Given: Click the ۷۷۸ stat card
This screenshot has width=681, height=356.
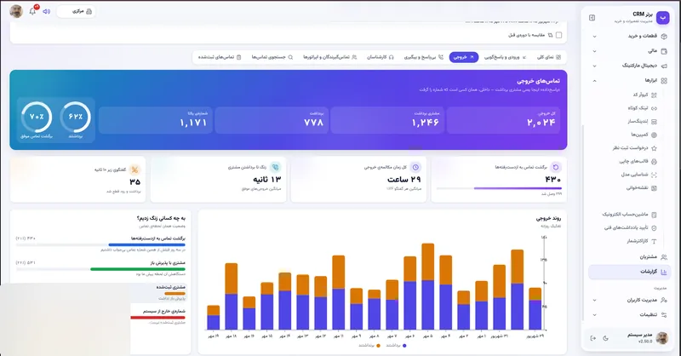Looking at the screenshot, I should tap(272, 120).
